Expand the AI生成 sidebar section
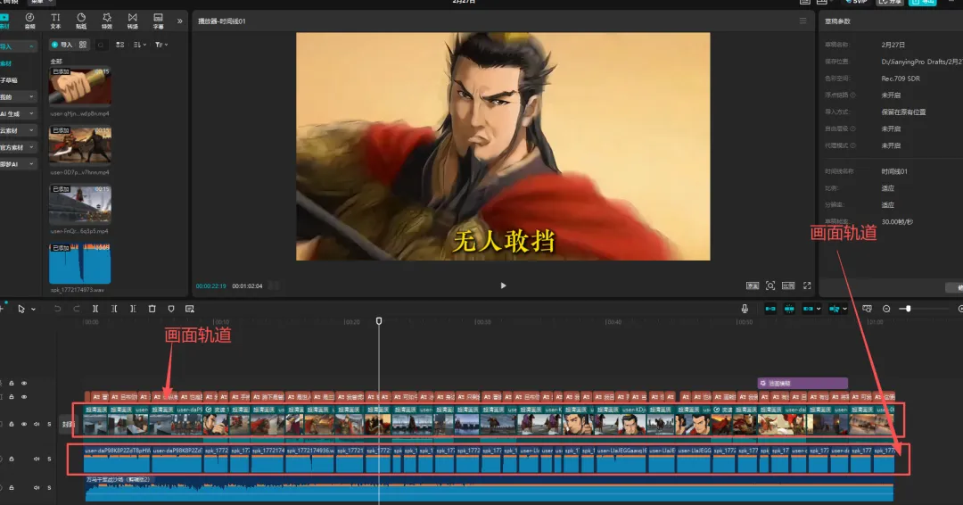Image resolution: width=963 pixels, height=505 pixels. pyautogui.click(x=31, y=113)
